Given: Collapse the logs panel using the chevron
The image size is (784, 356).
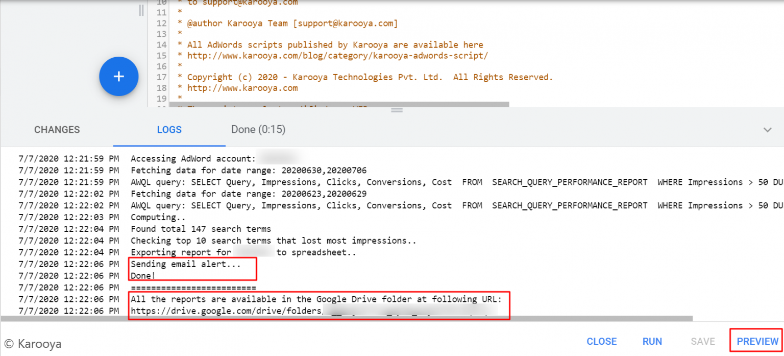Looking at the screenshot, I should pos(767,130).
